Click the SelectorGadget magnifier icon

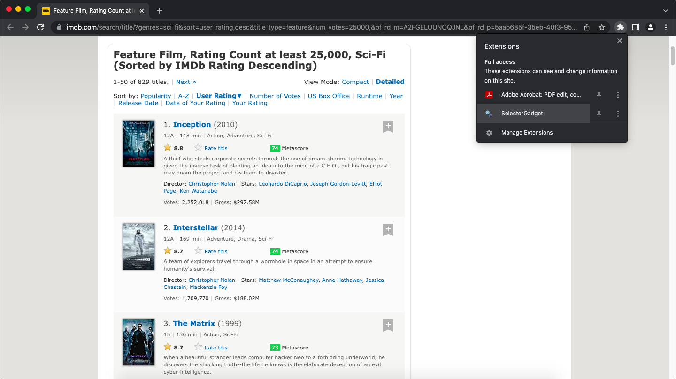[489, 114]
